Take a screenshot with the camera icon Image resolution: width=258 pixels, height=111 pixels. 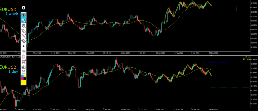coord(24,67)
